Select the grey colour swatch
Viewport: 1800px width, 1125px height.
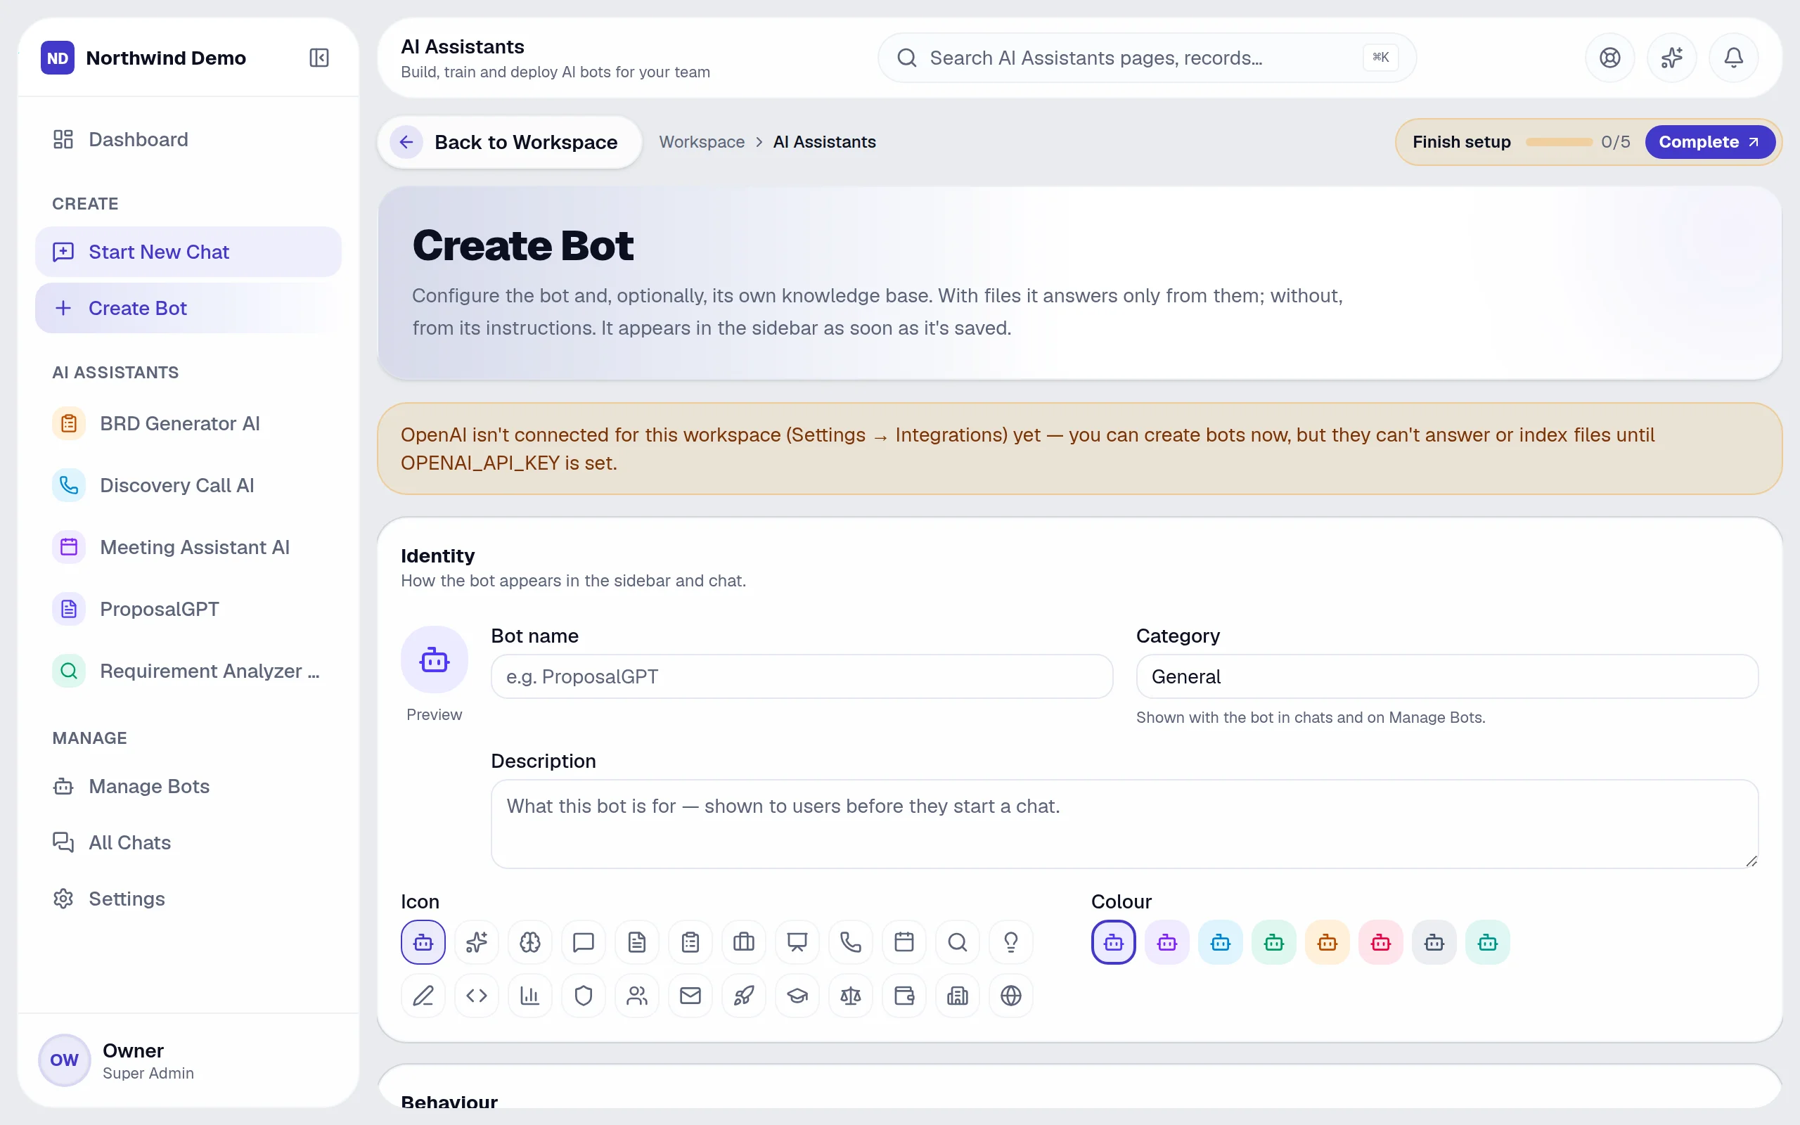coord(1434,942)
